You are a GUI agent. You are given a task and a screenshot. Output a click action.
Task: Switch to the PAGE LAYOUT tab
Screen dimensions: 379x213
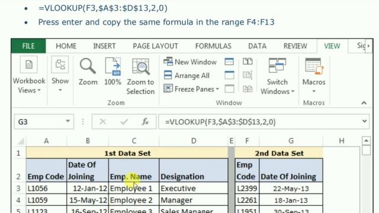[155, 46]
